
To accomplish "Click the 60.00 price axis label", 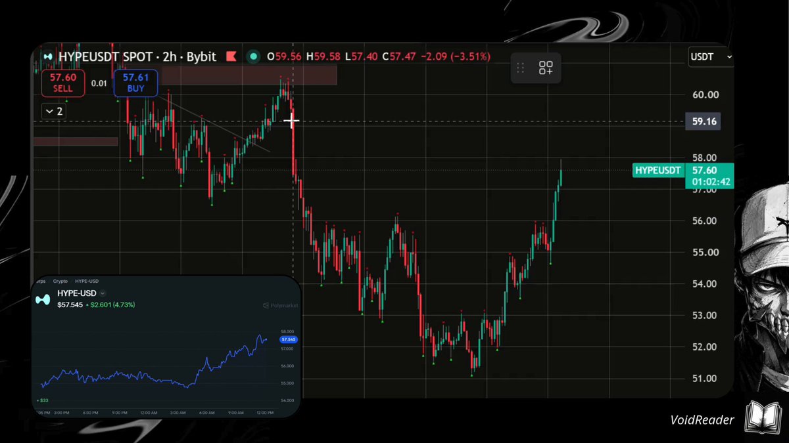I will [705, 95].
